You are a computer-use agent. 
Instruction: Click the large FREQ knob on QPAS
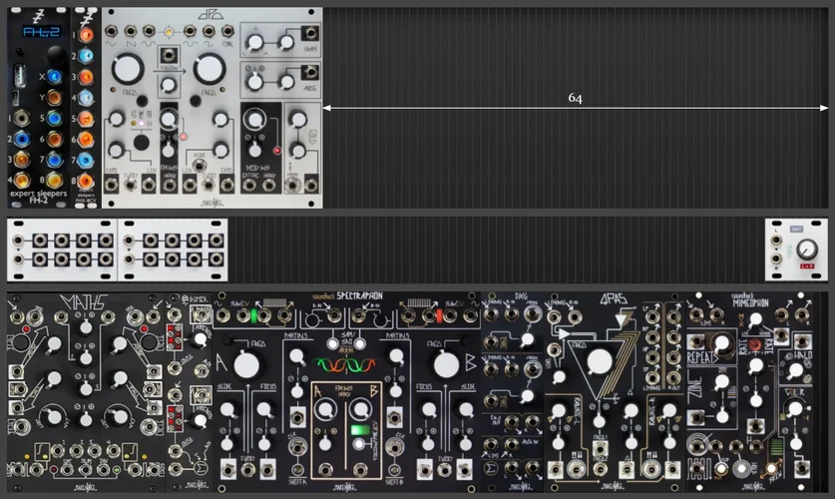601,360
